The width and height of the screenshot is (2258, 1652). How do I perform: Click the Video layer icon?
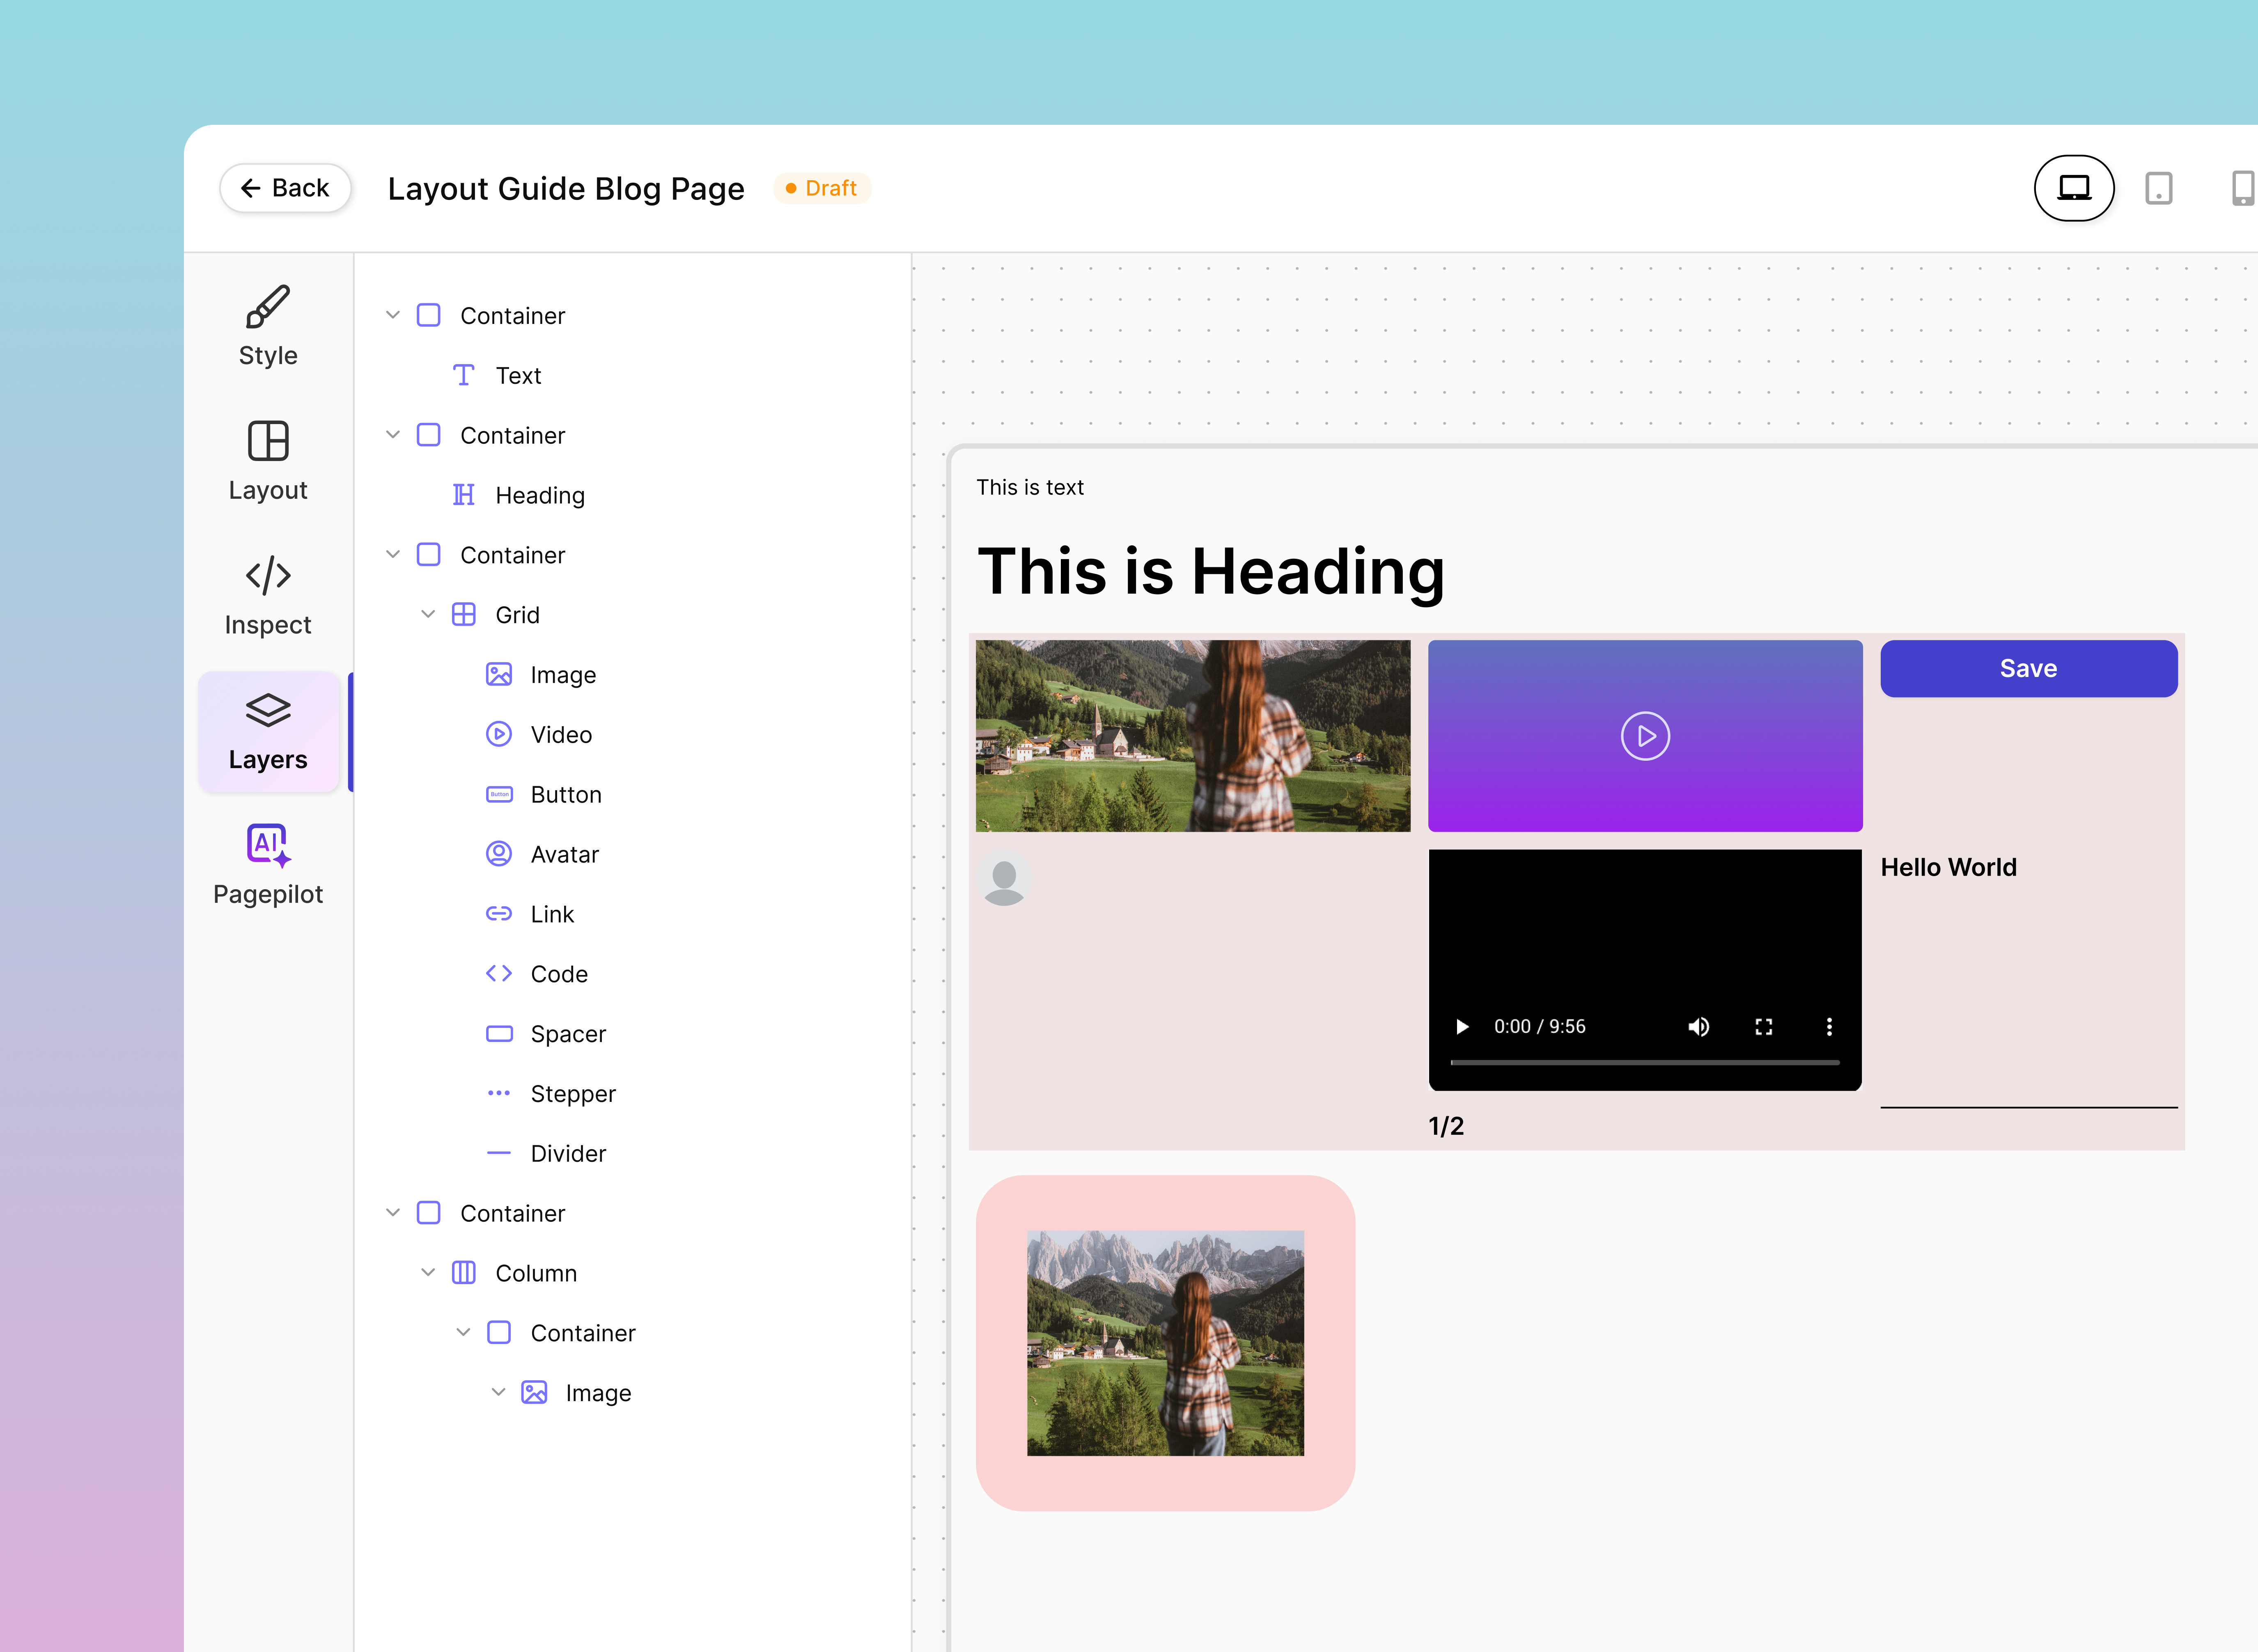point(499,734)
